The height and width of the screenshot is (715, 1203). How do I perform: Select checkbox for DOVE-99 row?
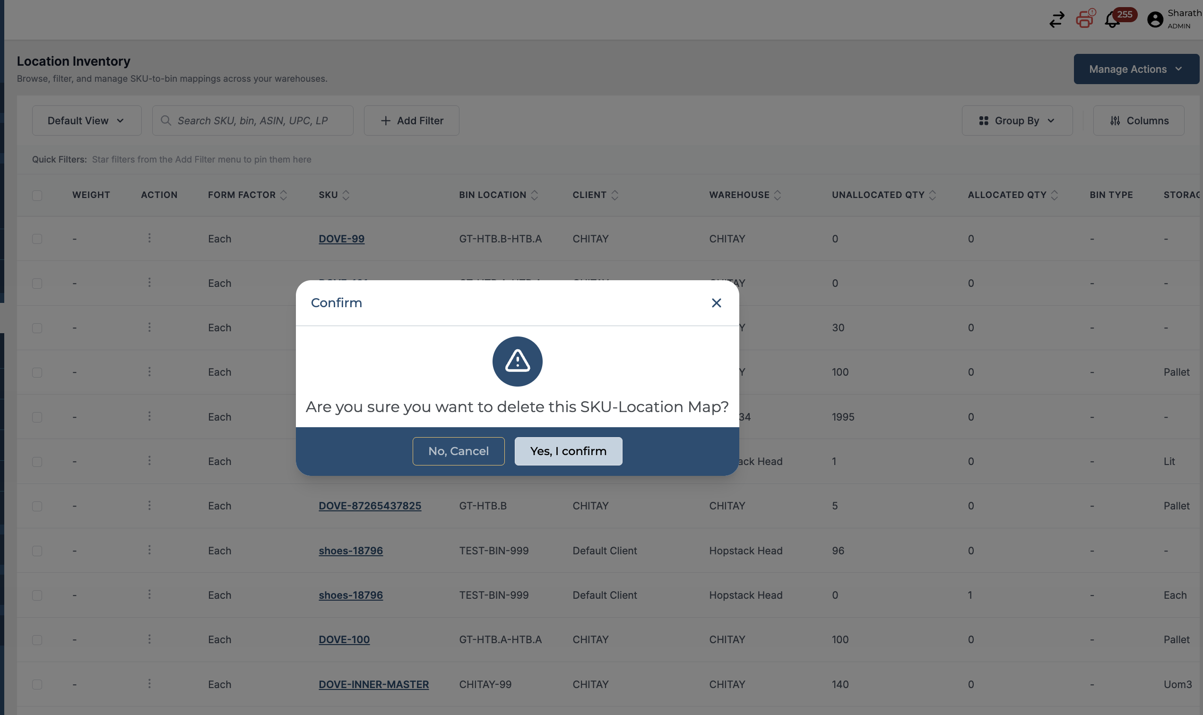(37, 239)
